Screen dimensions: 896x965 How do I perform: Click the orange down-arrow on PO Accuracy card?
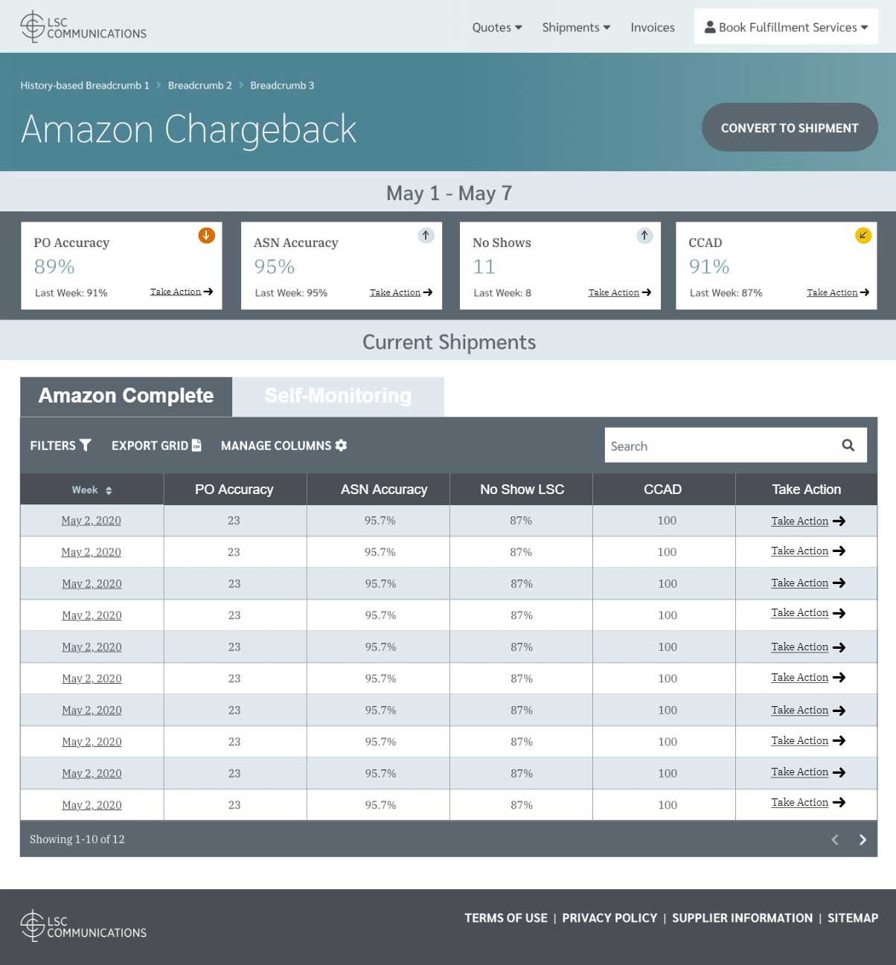coord(206,235)
